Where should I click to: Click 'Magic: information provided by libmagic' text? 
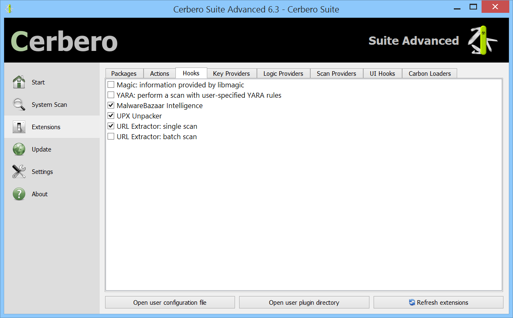(180, 85)
